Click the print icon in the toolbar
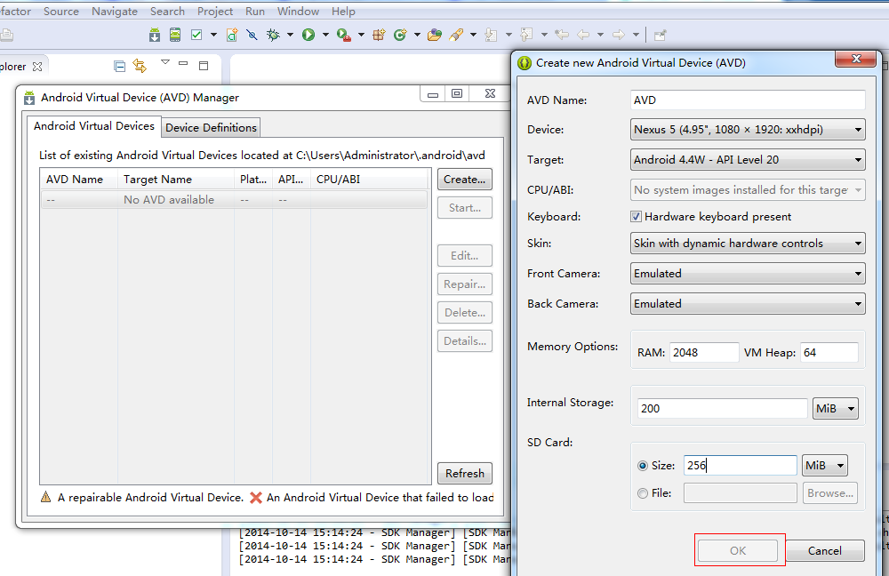 coord(7,36)
